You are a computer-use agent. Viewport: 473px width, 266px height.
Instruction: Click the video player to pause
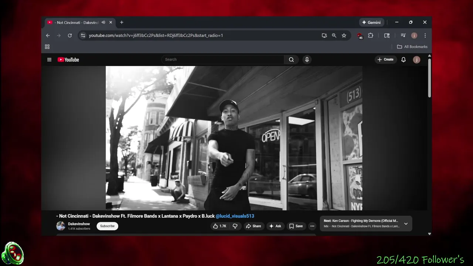(x=234, y=138)
